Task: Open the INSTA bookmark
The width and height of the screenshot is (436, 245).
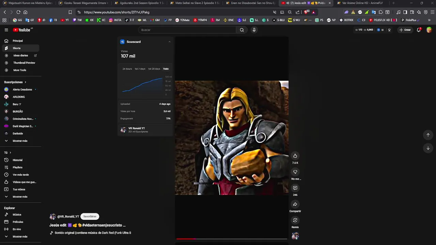Action: (x=115, y=20)
